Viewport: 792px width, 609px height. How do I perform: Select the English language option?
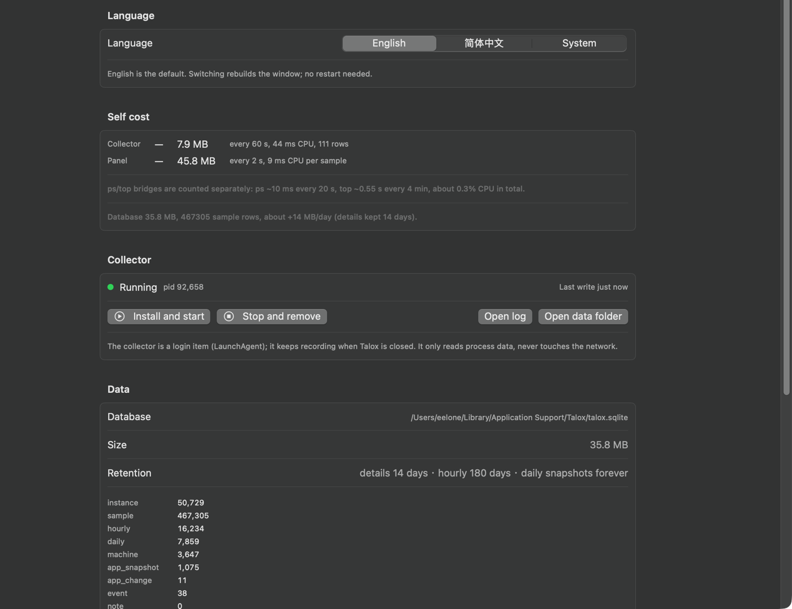[389, 43]
